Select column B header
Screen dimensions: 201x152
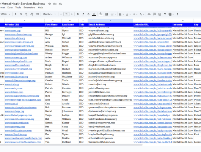click(x=25, y=21)
